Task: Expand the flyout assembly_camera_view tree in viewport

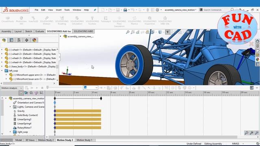Action: click(x=61, y=36)
